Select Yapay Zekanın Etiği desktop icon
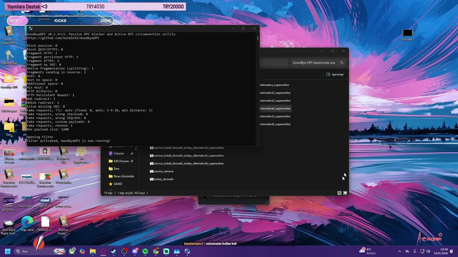Image resolution: width=458 pixels, height=257 pixels. click(x=9, y=36)
